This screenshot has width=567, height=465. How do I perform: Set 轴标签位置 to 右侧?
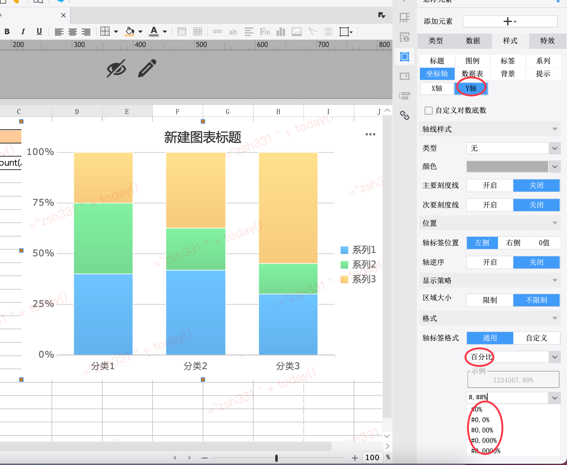pos(513,243)
